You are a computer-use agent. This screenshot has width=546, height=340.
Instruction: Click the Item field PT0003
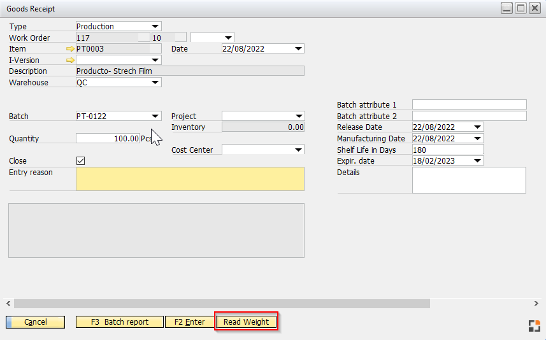(119, 49)
